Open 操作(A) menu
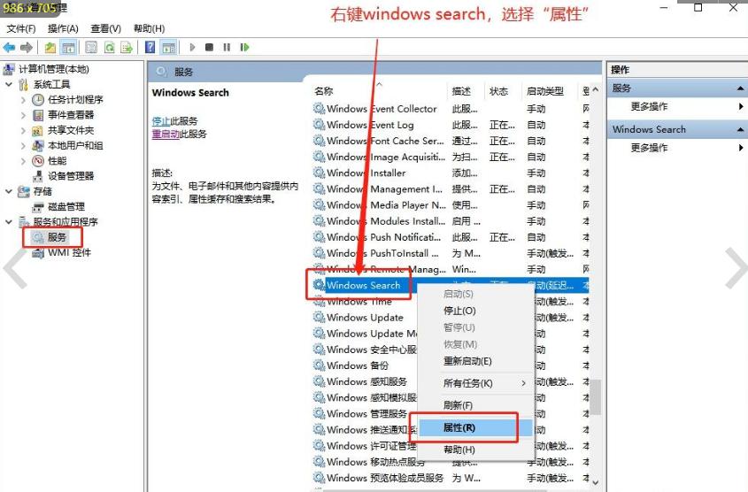Image resolution: width=748 pixels, height=492 pixels. click(63, 28)
